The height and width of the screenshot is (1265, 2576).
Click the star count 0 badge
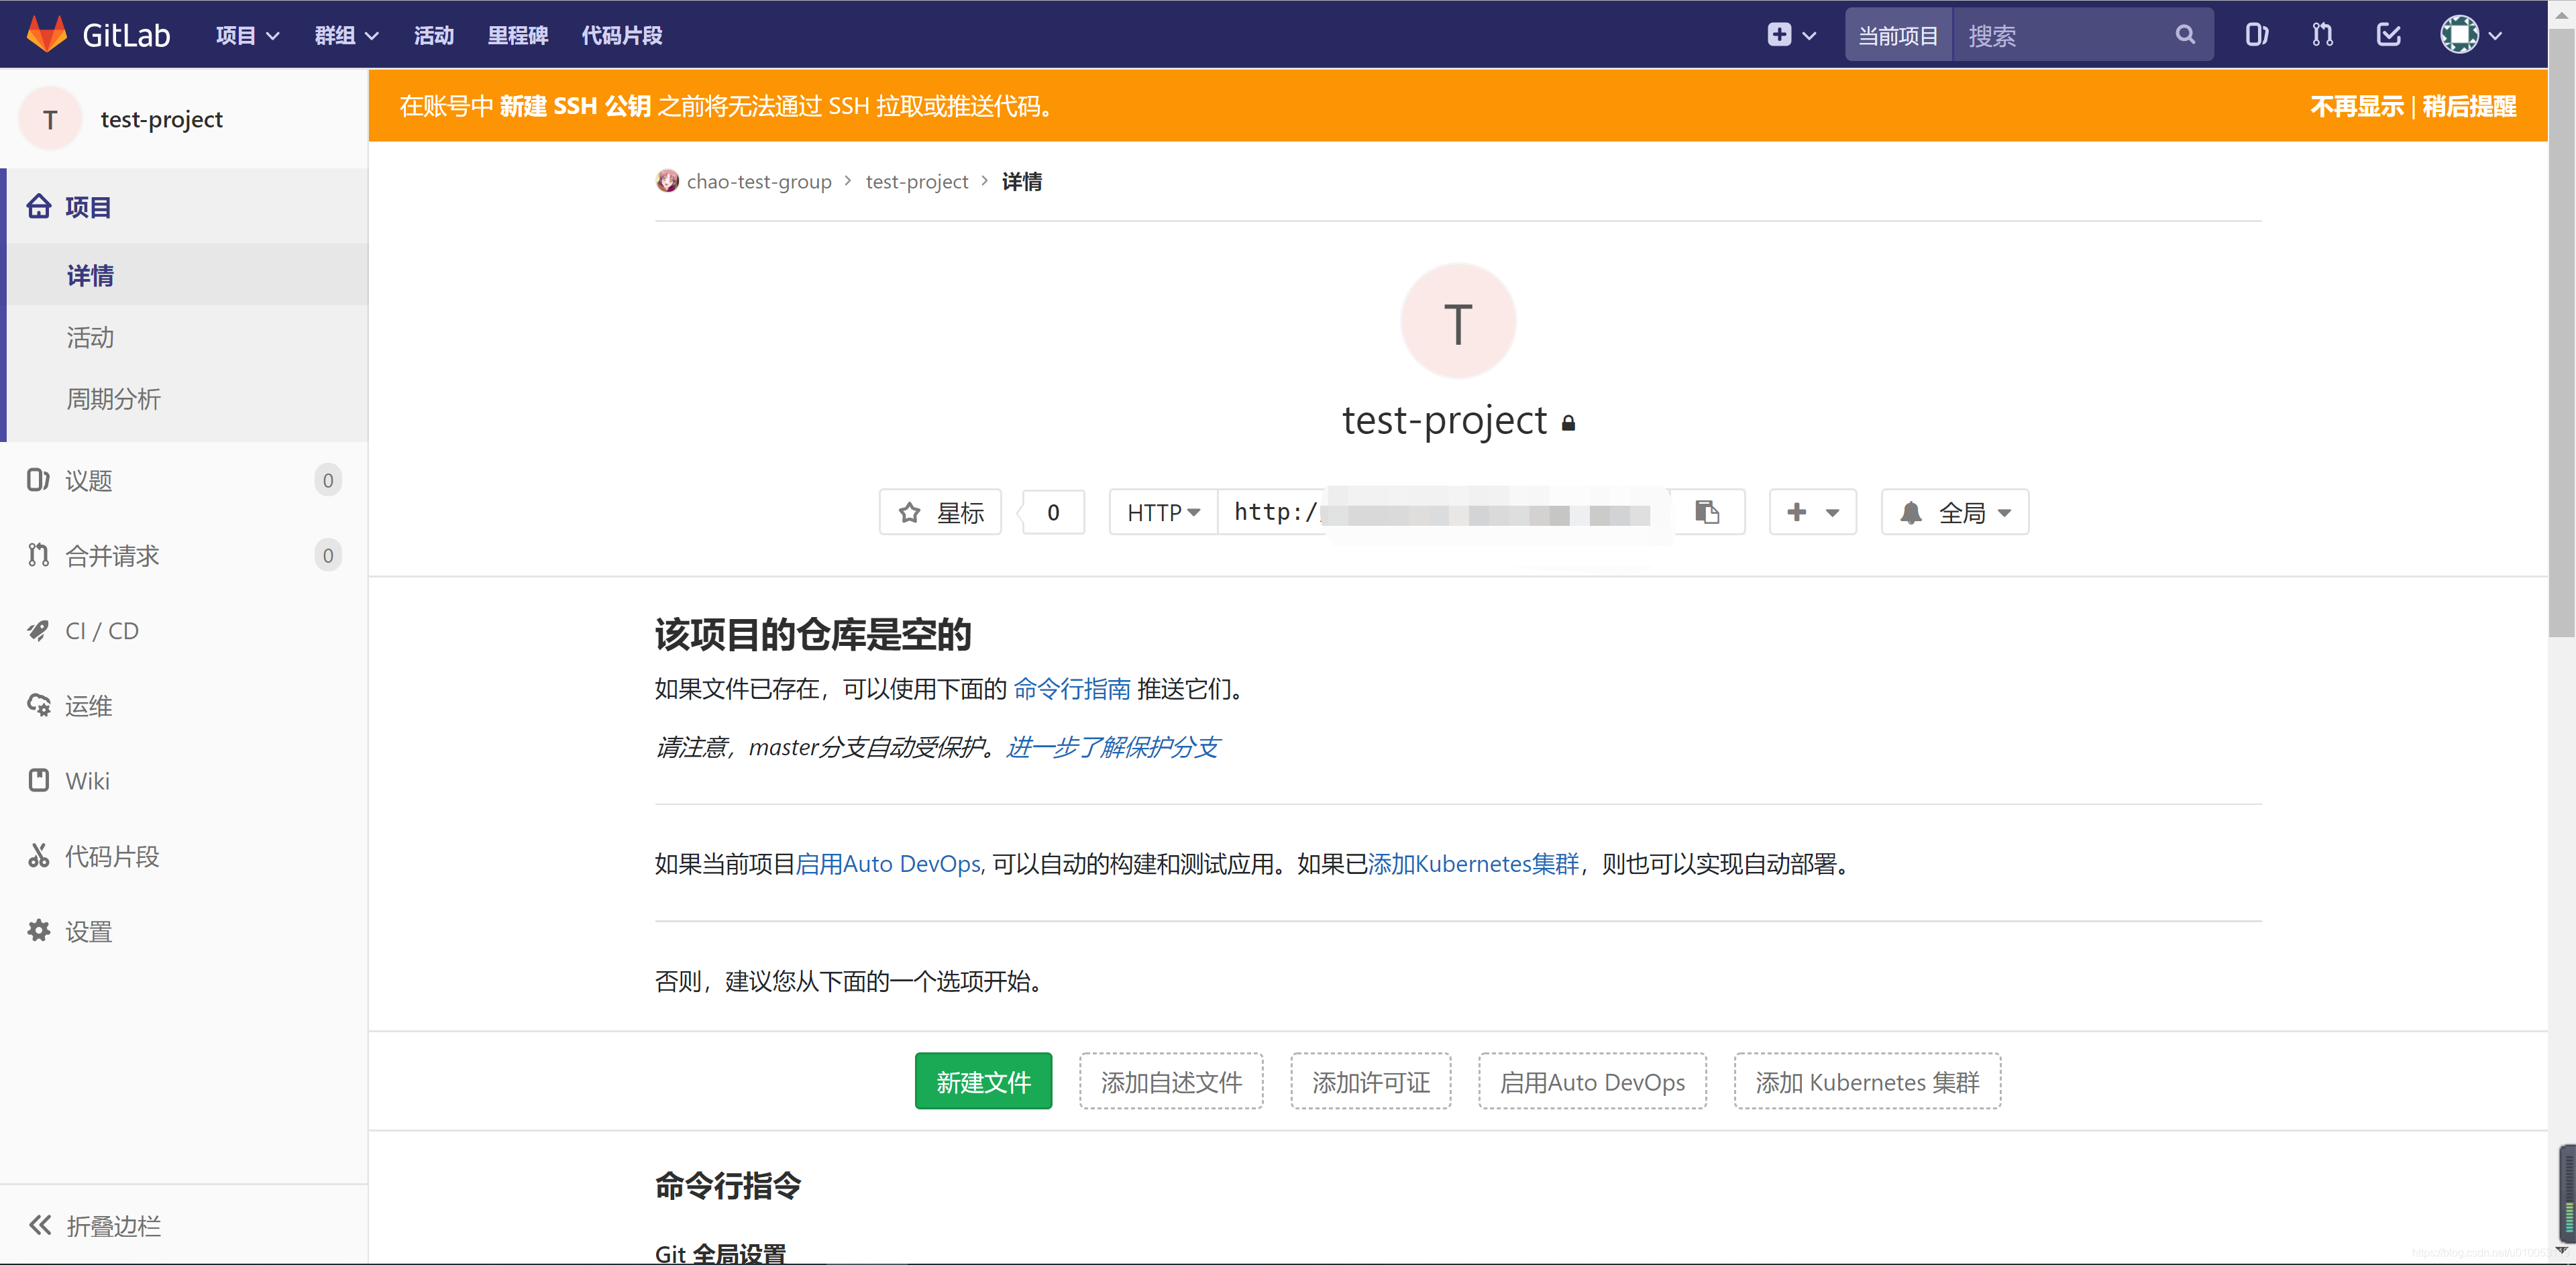pos(1053,512)
